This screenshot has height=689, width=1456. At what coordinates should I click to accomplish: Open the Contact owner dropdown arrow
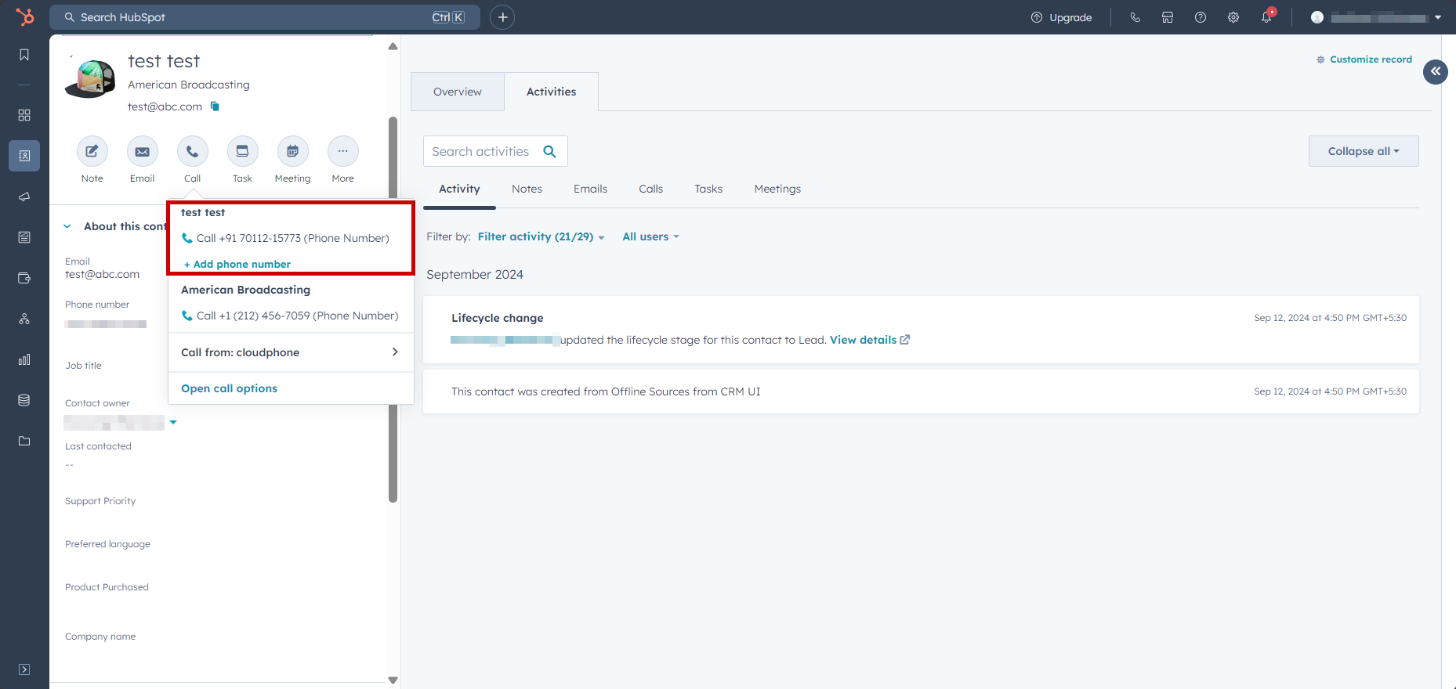(x=173, y=423)
